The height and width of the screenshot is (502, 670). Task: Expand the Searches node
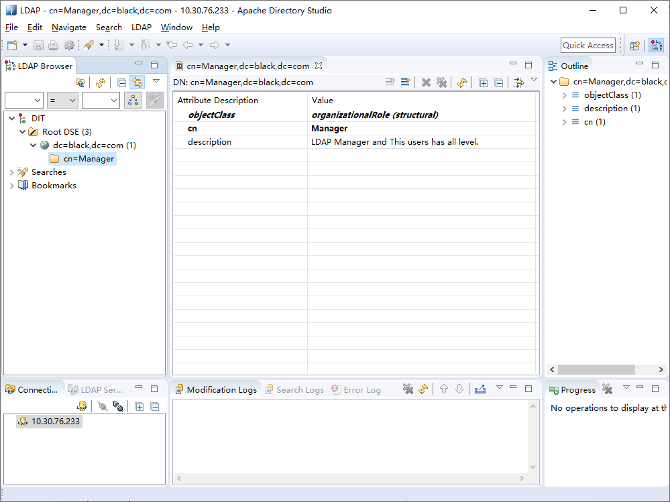(x=12, y=172)
